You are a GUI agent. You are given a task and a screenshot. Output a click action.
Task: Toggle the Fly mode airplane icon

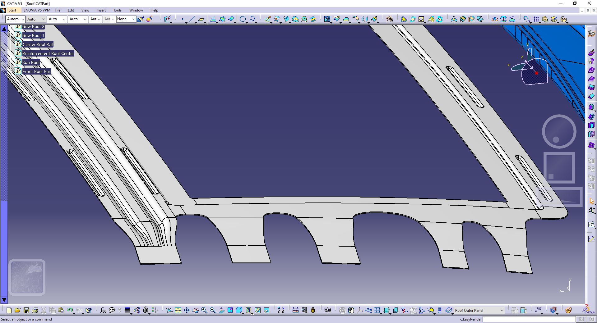(169, 310)
